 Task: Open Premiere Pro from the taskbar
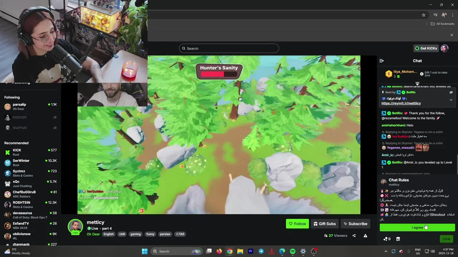click(250, 251)
